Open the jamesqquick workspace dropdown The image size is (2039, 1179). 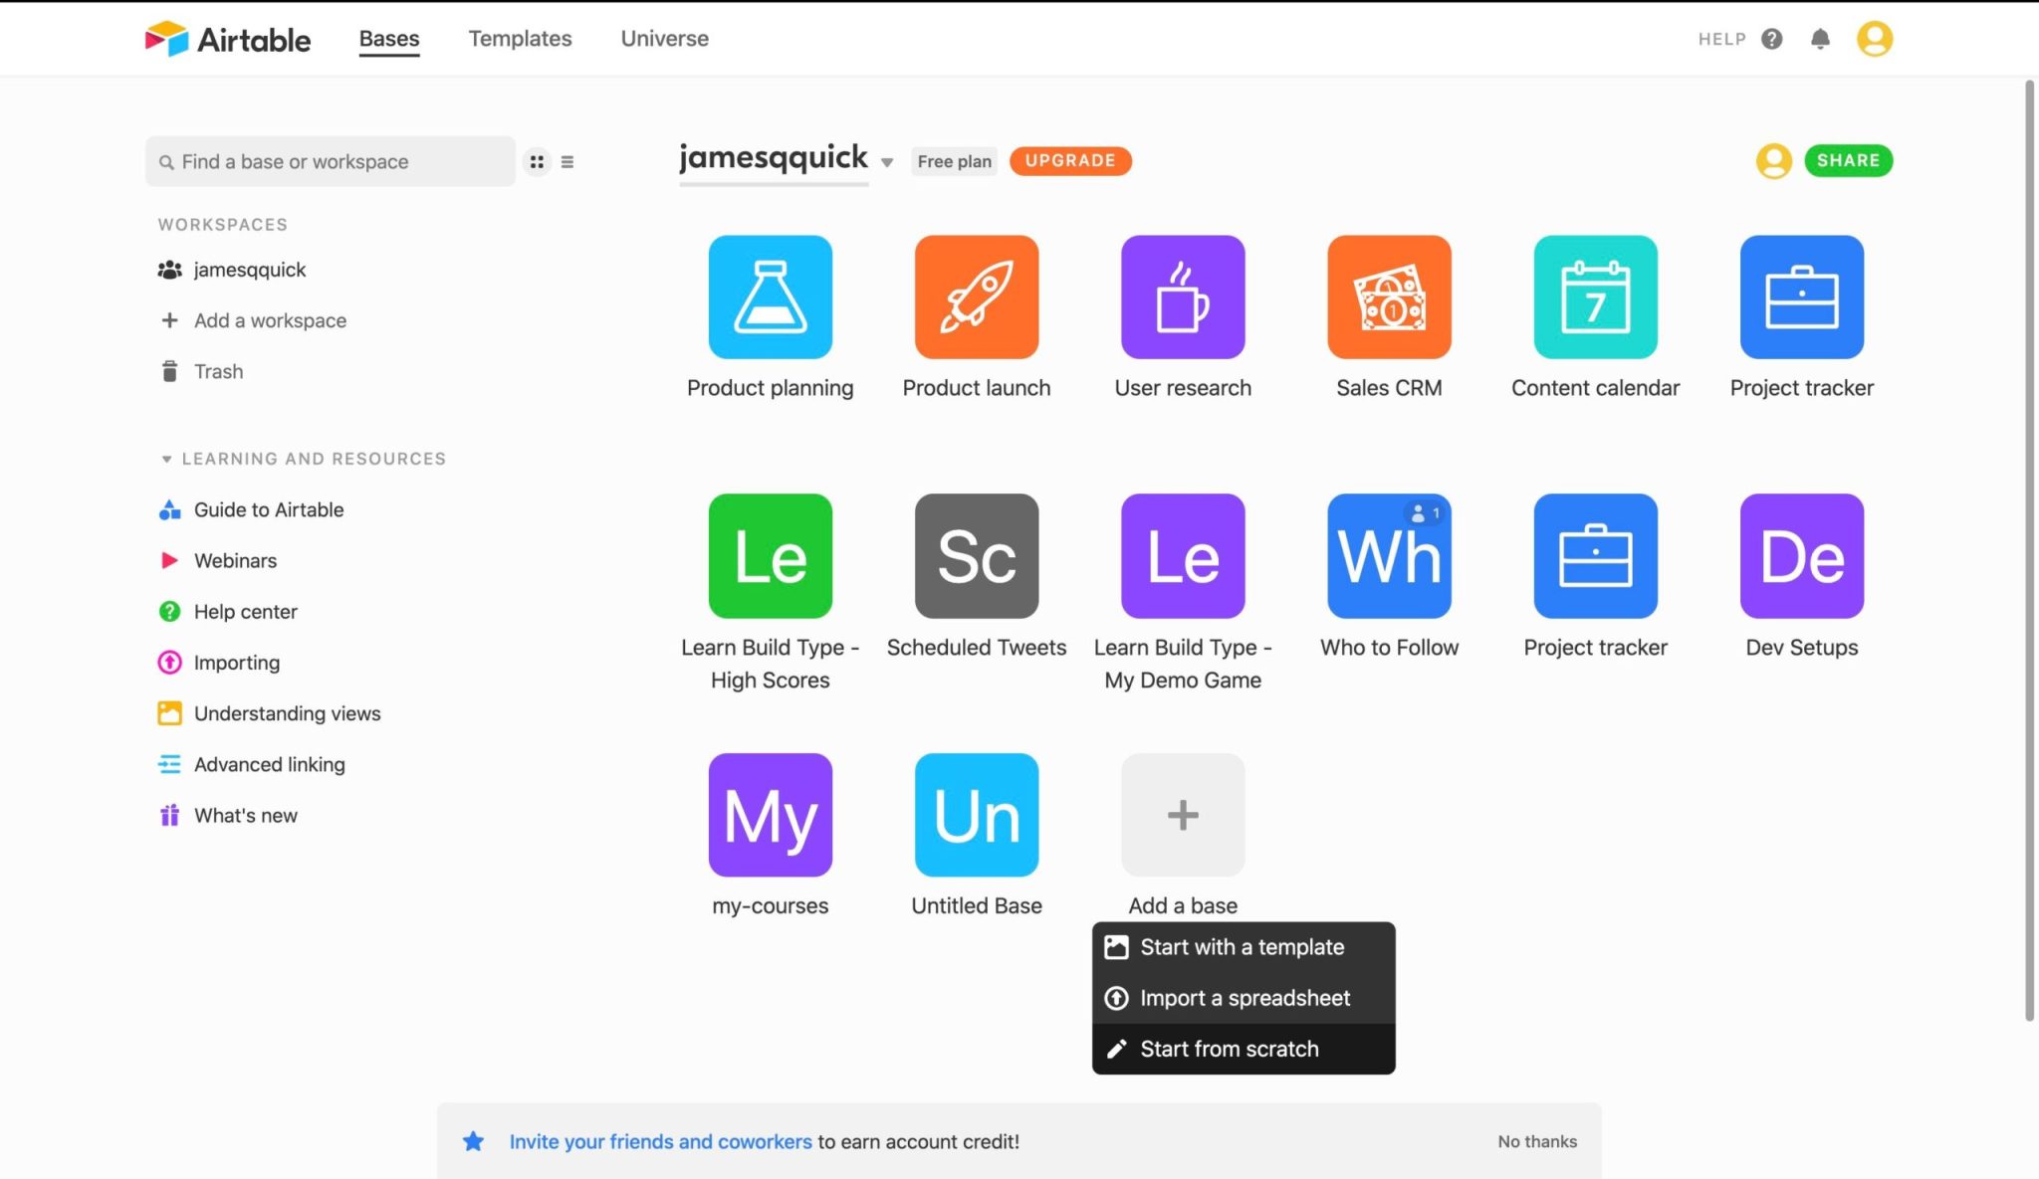[886, 161]
